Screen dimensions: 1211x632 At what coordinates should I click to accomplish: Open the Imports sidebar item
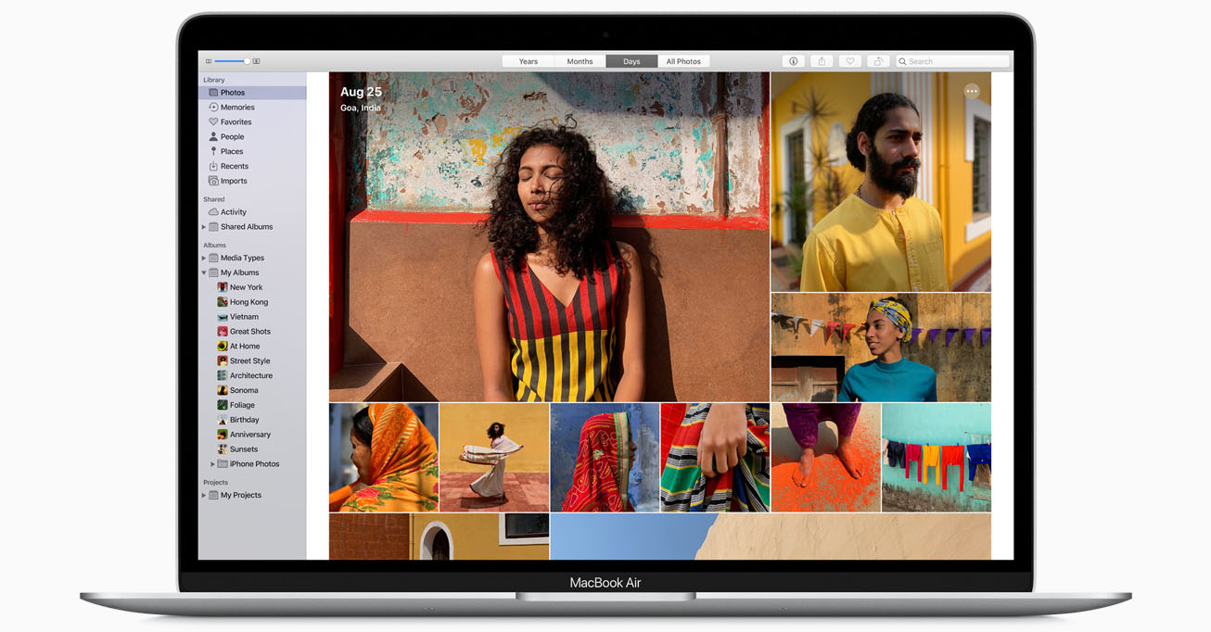pyautogui.click(x=234, y=182)
